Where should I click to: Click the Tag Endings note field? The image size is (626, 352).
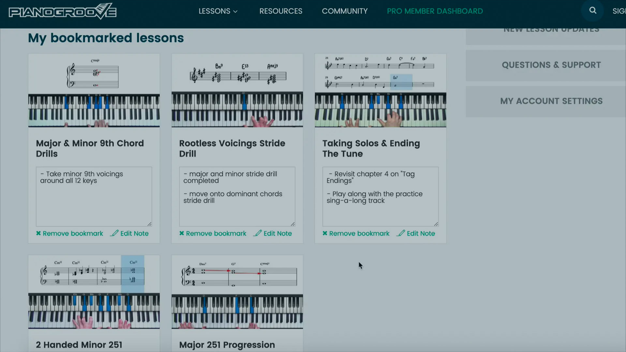click(x=380, y=197)
